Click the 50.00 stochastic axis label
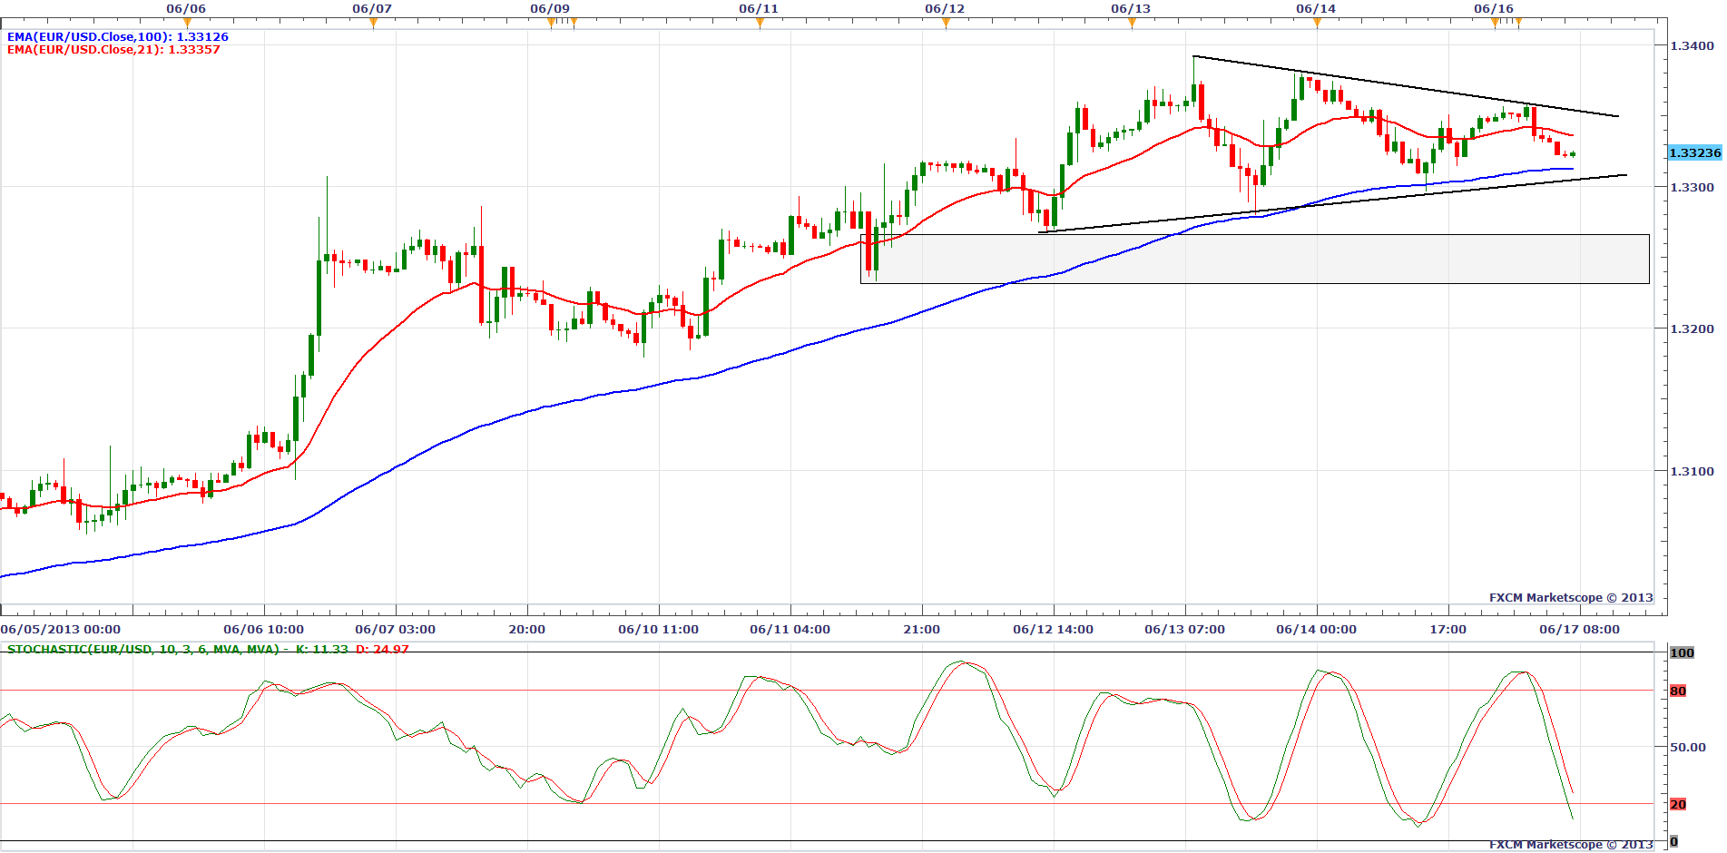The image size is (1727, 853). [1687, 748]
